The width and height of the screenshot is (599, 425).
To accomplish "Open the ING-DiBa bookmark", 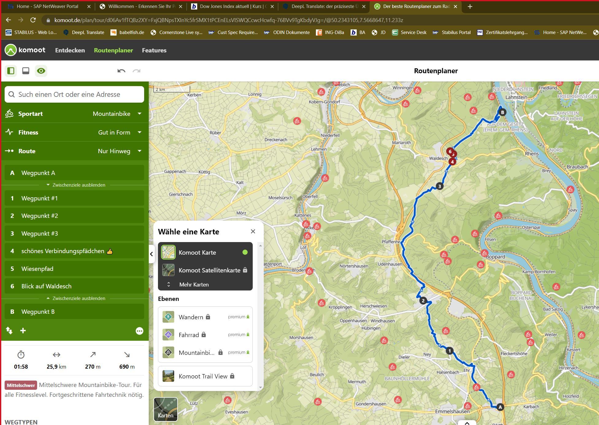I will pos(330,32).
